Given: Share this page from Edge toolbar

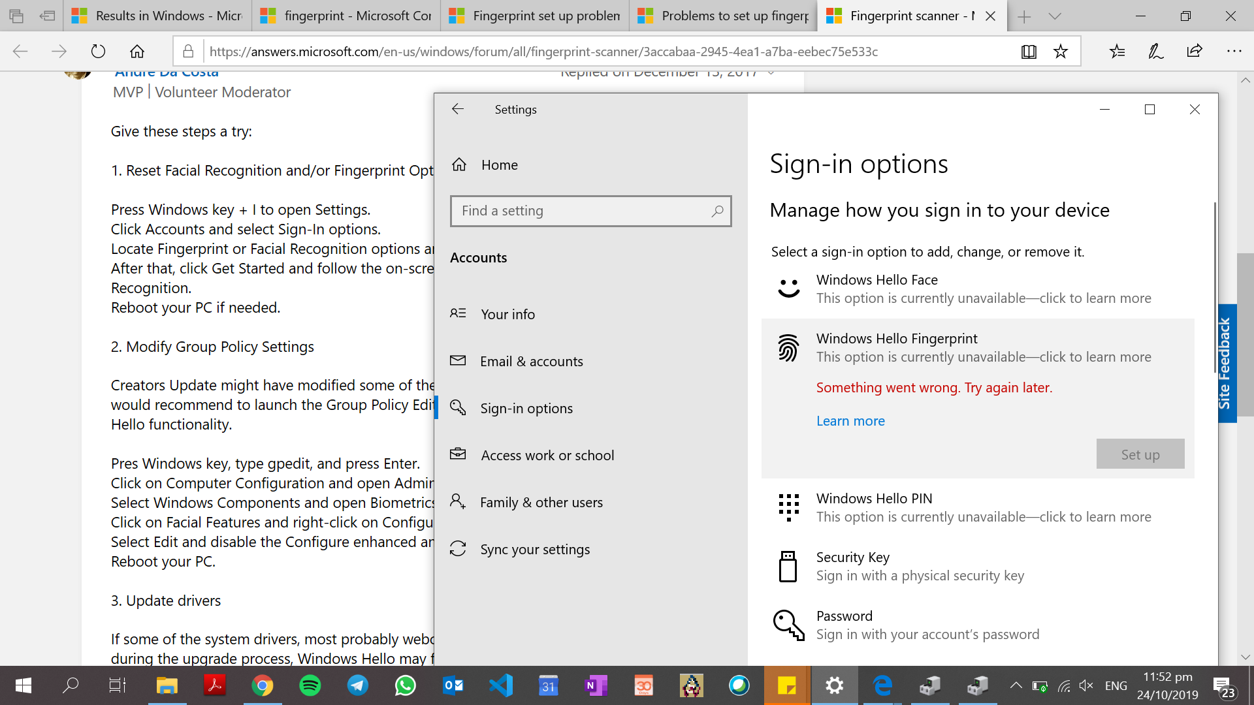Looking at the screenshot, I should 1195,51.
